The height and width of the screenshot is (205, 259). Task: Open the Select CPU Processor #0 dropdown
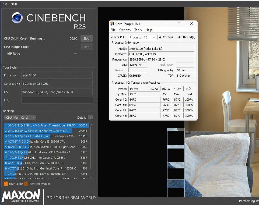(x=142, y=37)
